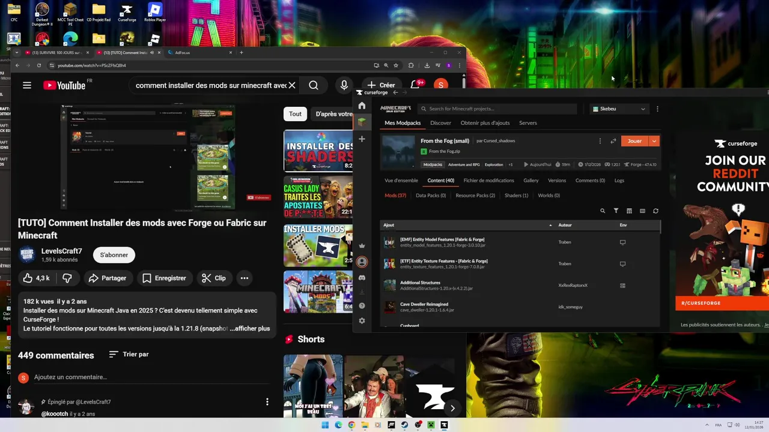Open the CurseForge settings gear icon
Image resolution: width=769 pixels, height=432 pixels.
[362, 321]
